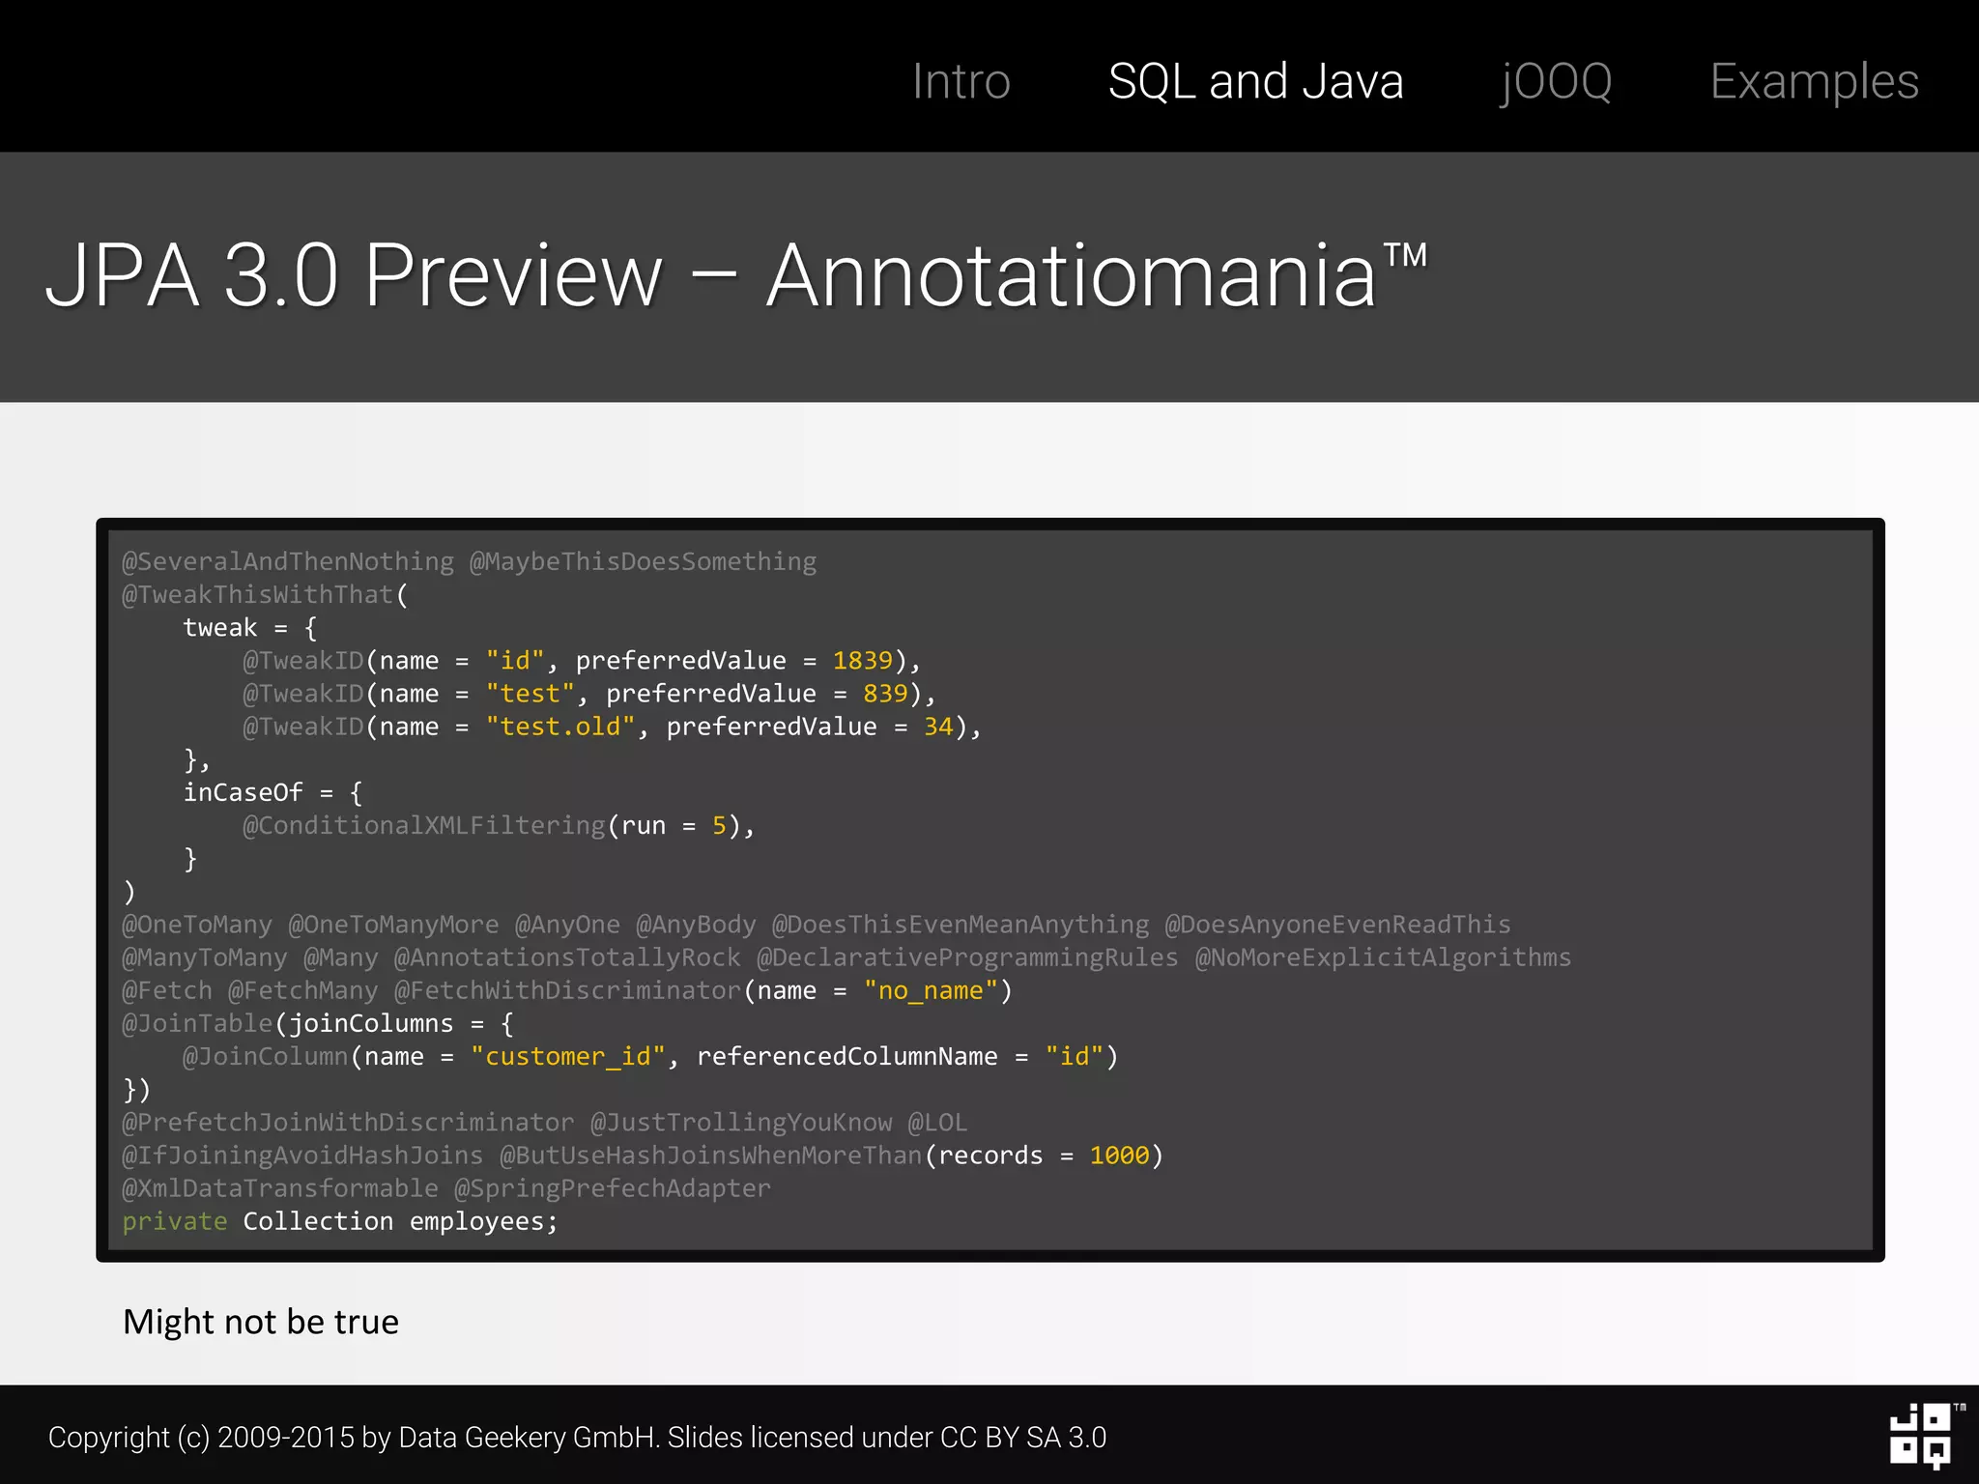The width and height of the screenshot is (1979, 1484).
Task: Click the @SeveralAndThenNothing annotation
Action: point(288,561)
